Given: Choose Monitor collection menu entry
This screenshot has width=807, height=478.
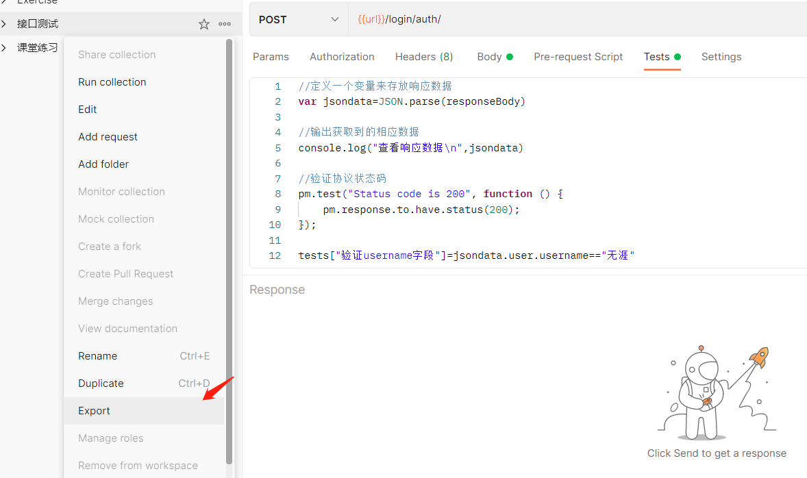Looking at the screenshot, I should [144, 192].
